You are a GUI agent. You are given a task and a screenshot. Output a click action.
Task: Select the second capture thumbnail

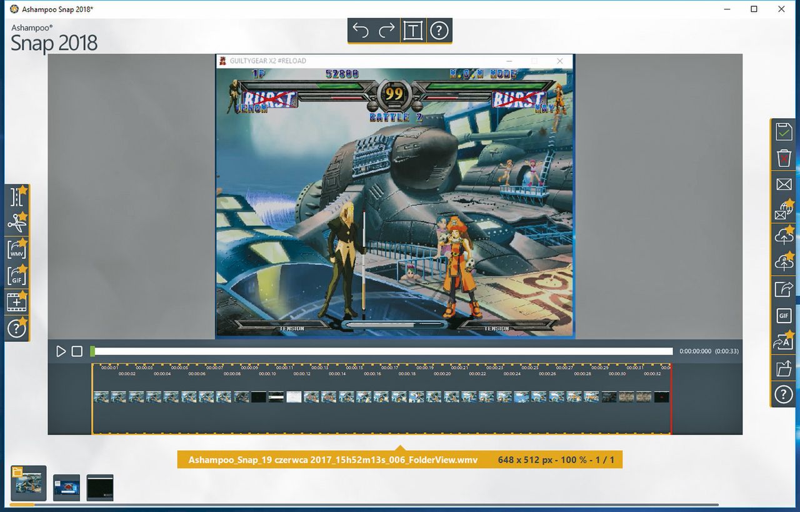66,487
